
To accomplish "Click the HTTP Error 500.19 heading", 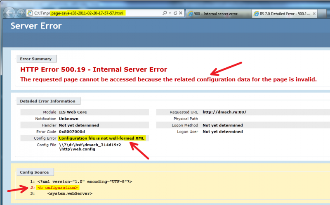I will [x=94, y=70].
